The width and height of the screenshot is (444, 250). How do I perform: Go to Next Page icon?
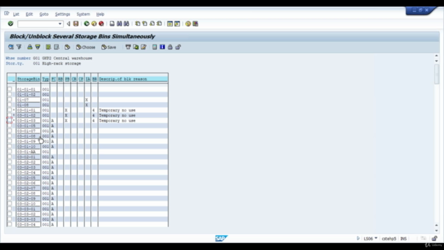(x=152, y=24)
